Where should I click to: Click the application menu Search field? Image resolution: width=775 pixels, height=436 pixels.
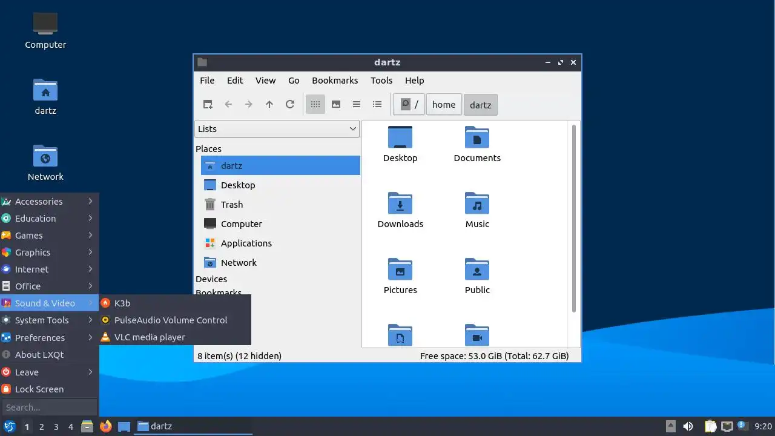pyautogui.click(x=49, y=407)
